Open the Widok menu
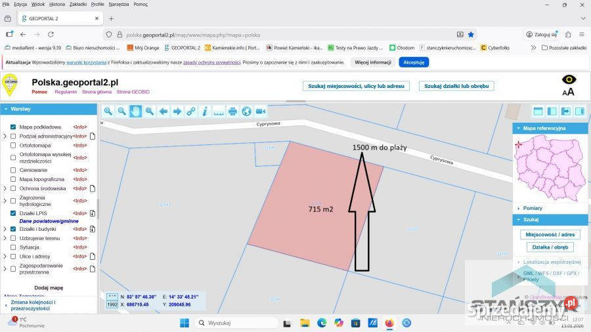The image size is (591, 332). 37,4
